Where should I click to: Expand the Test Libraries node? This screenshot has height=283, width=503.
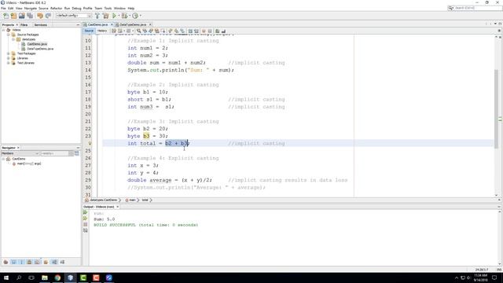9,63
